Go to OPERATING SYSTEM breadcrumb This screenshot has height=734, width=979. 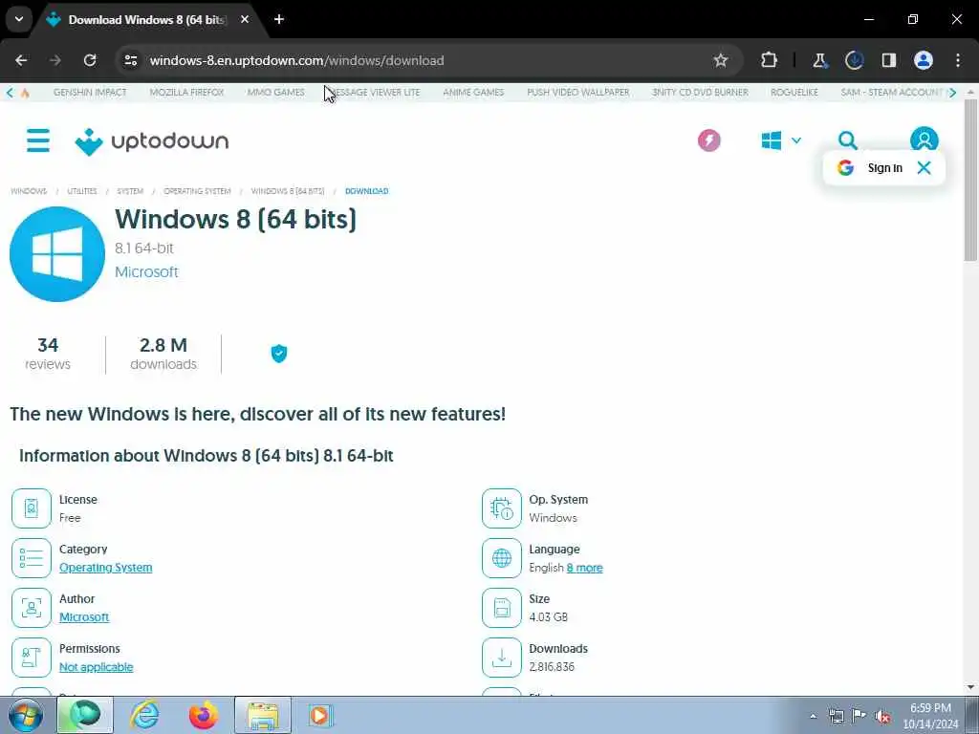click(197, 191)
